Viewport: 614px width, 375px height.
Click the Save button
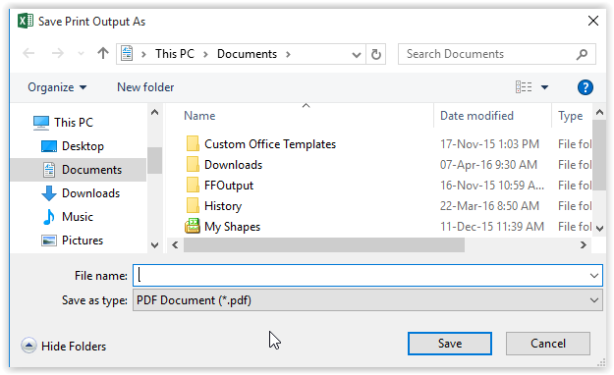[450, 344]
